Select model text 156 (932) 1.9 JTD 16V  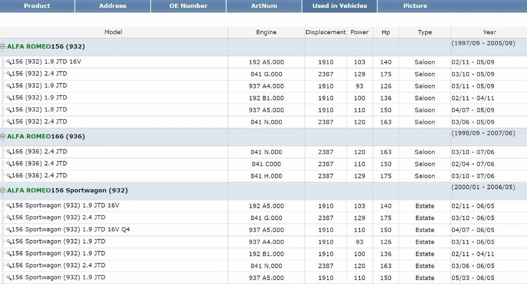tap(46, 62)
